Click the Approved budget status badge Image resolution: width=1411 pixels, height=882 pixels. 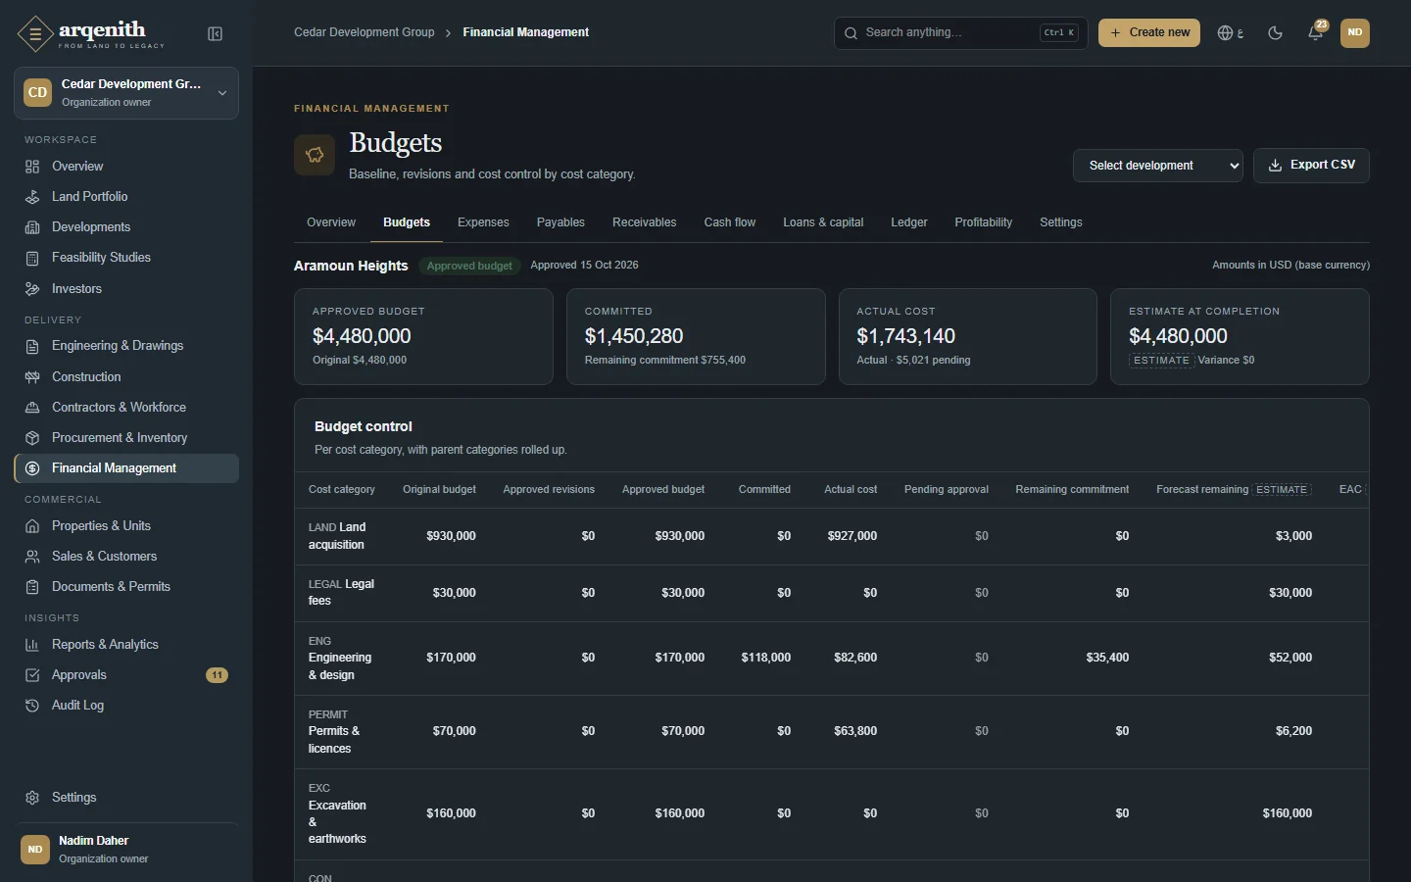point(469,266)
